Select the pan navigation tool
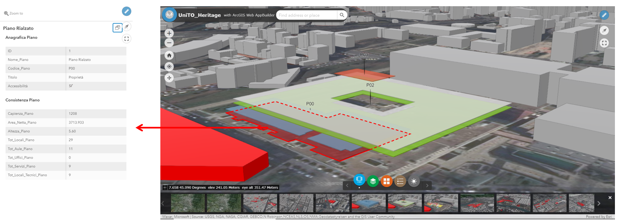The image size is (617, 223). click(169, 78)
